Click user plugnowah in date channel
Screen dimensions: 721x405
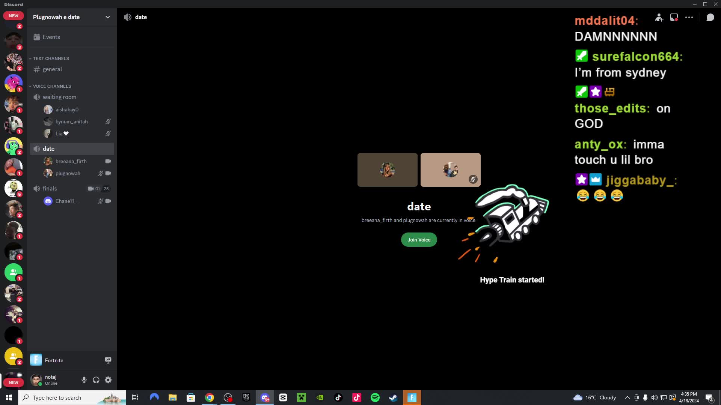coord(68,173)
